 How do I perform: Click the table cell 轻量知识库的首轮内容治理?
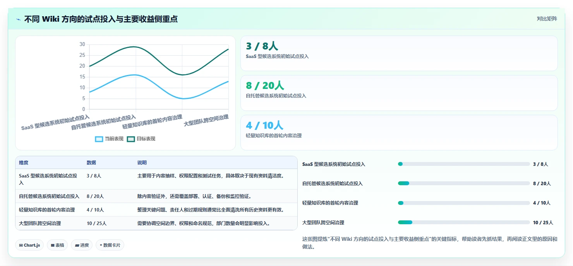click(x=47, y=210)
